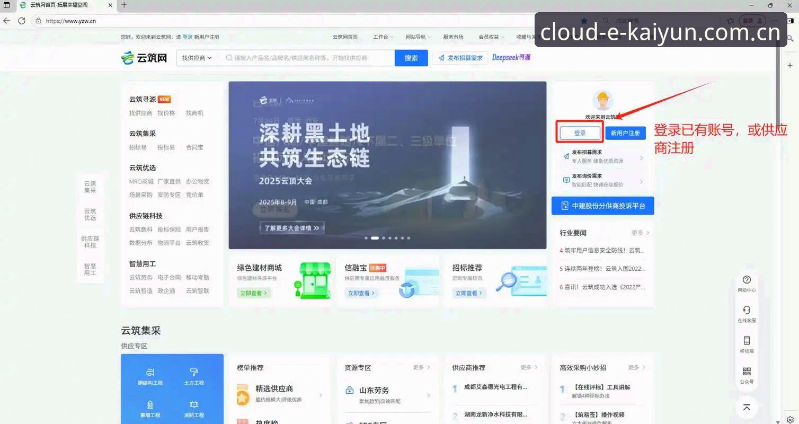Open the 山东劳务 resource entry
This screenshot has height=424, width=799.
tap(388, 394)
